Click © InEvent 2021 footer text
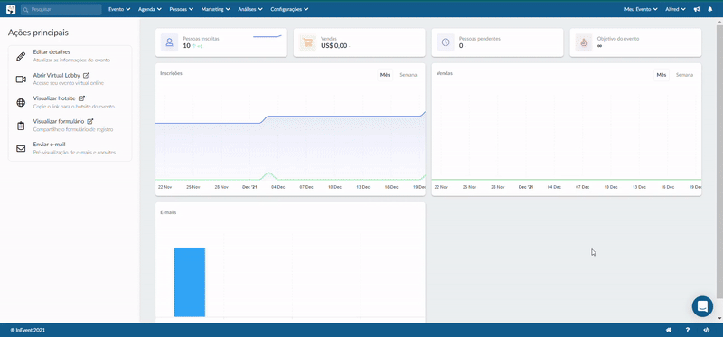723x337 pixels. 28,330
